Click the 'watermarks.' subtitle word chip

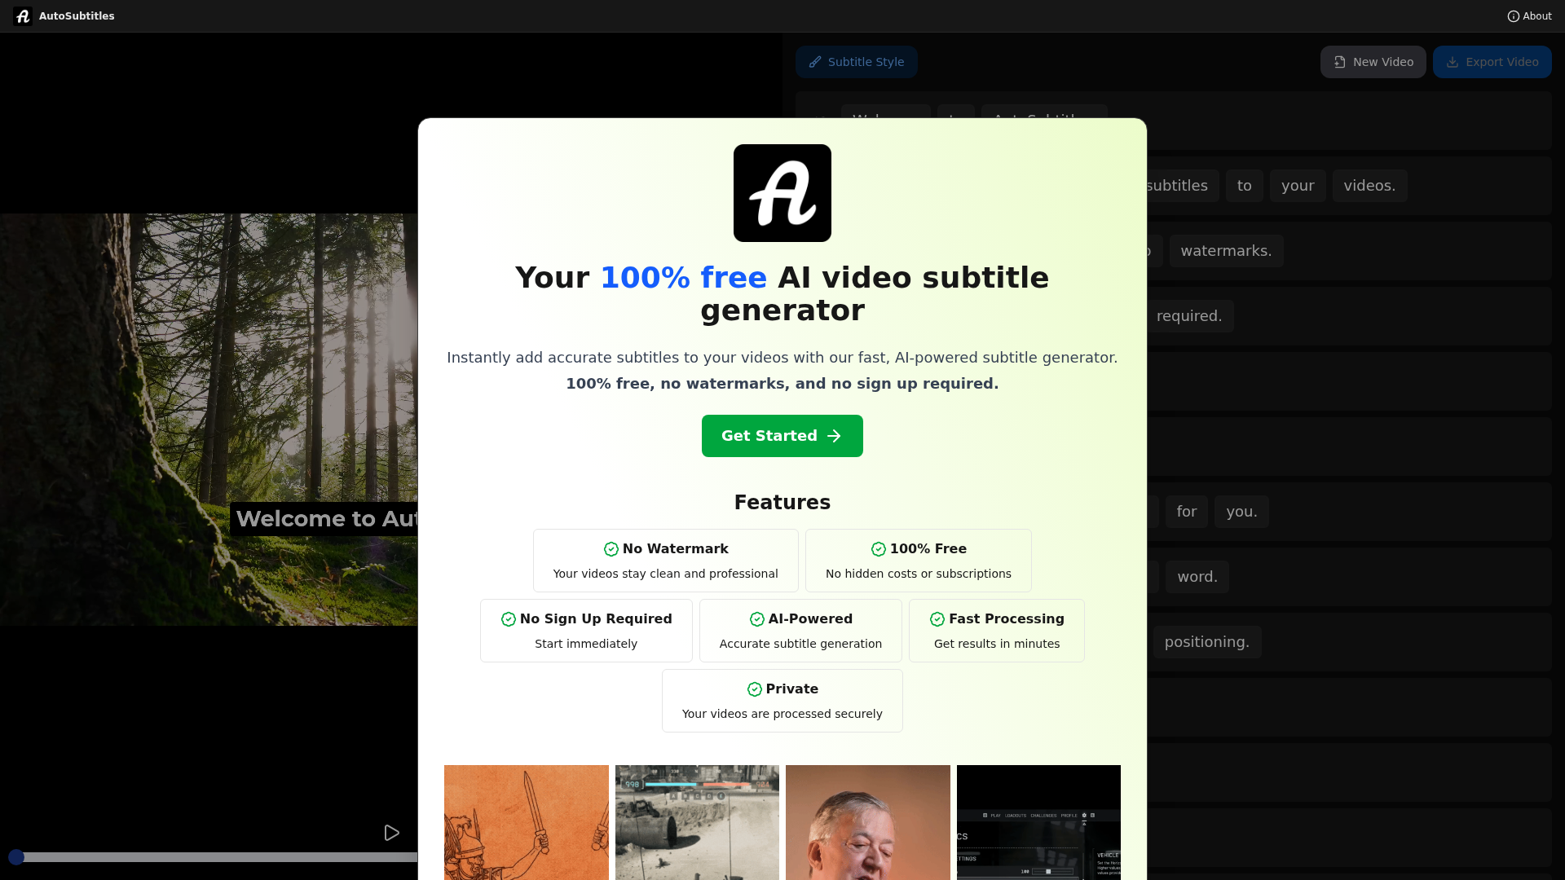[x=1226, y=251]
